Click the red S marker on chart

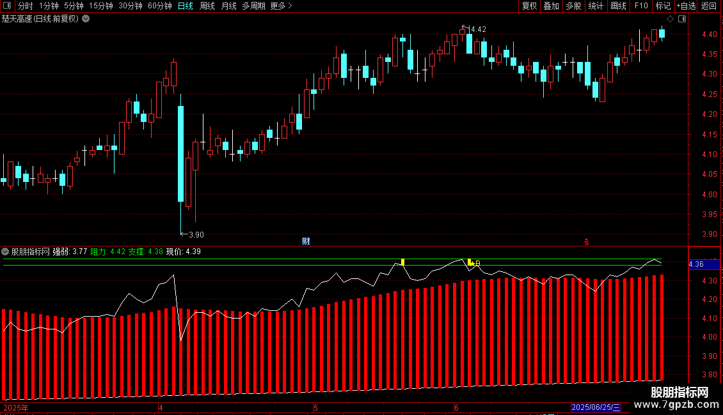click(x=587, y=242)
